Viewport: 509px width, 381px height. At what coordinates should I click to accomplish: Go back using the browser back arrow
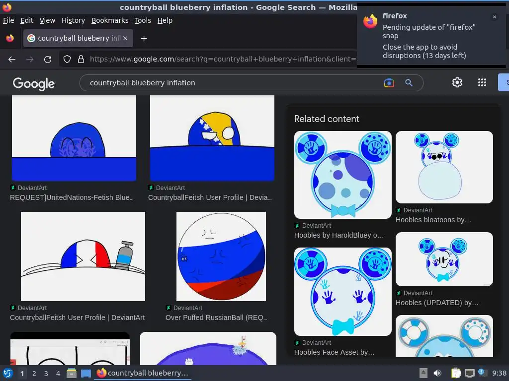point(12,60)
